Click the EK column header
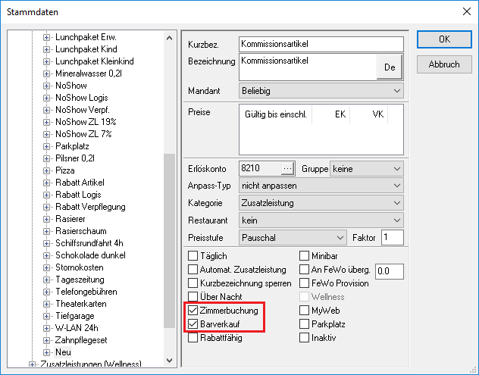Image resolution: width=479 pixels, height=375 pixels. pyautogui.click(x=331, y=114)
